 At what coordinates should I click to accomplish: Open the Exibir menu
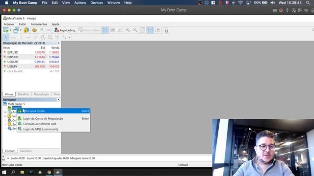coord(22,24)
